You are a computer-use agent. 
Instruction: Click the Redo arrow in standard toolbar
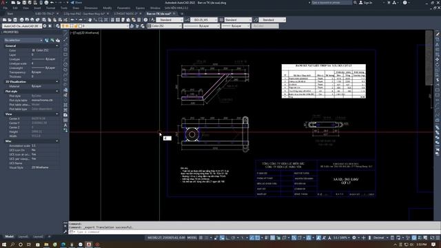[81, 20]
